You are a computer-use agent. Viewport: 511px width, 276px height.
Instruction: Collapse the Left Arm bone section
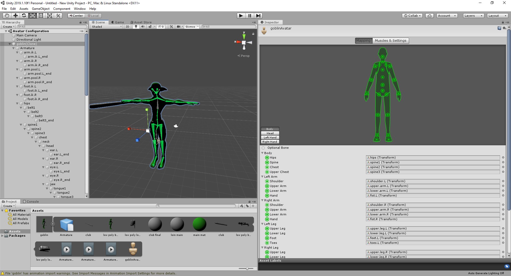point(262,177)
